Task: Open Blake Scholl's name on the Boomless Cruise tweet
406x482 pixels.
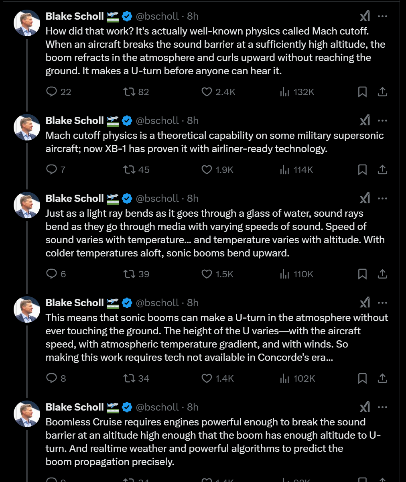Action: [x=75, y=407]
